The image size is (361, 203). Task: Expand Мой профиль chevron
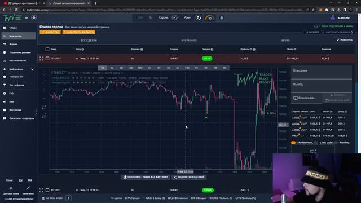click(32, 69)
